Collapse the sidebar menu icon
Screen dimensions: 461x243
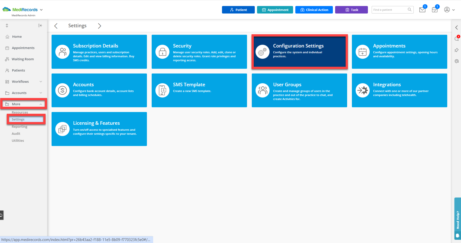(40, 25)
